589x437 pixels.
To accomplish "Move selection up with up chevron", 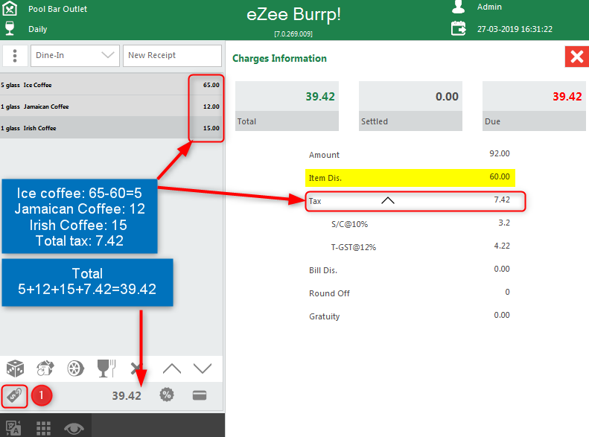I will tap(172, 369).
